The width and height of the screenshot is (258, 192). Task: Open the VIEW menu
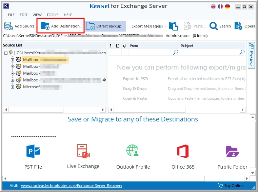[37, 15]
